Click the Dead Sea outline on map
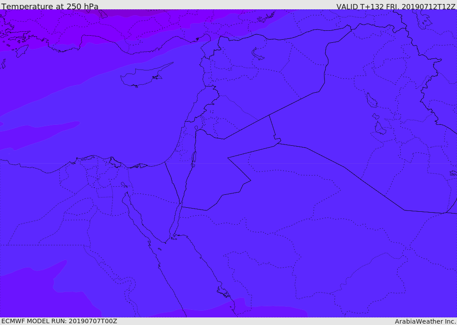 [x=193, y=159]
